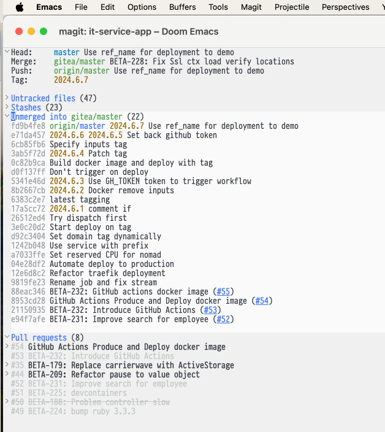Follow the #54 link in commit 8953cd28
Viewport: 385px width, 432px height.
262,301
